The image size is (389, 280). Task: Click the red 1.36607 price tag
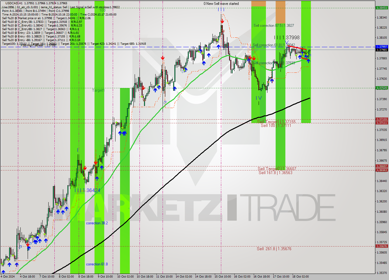coord(381,166)
